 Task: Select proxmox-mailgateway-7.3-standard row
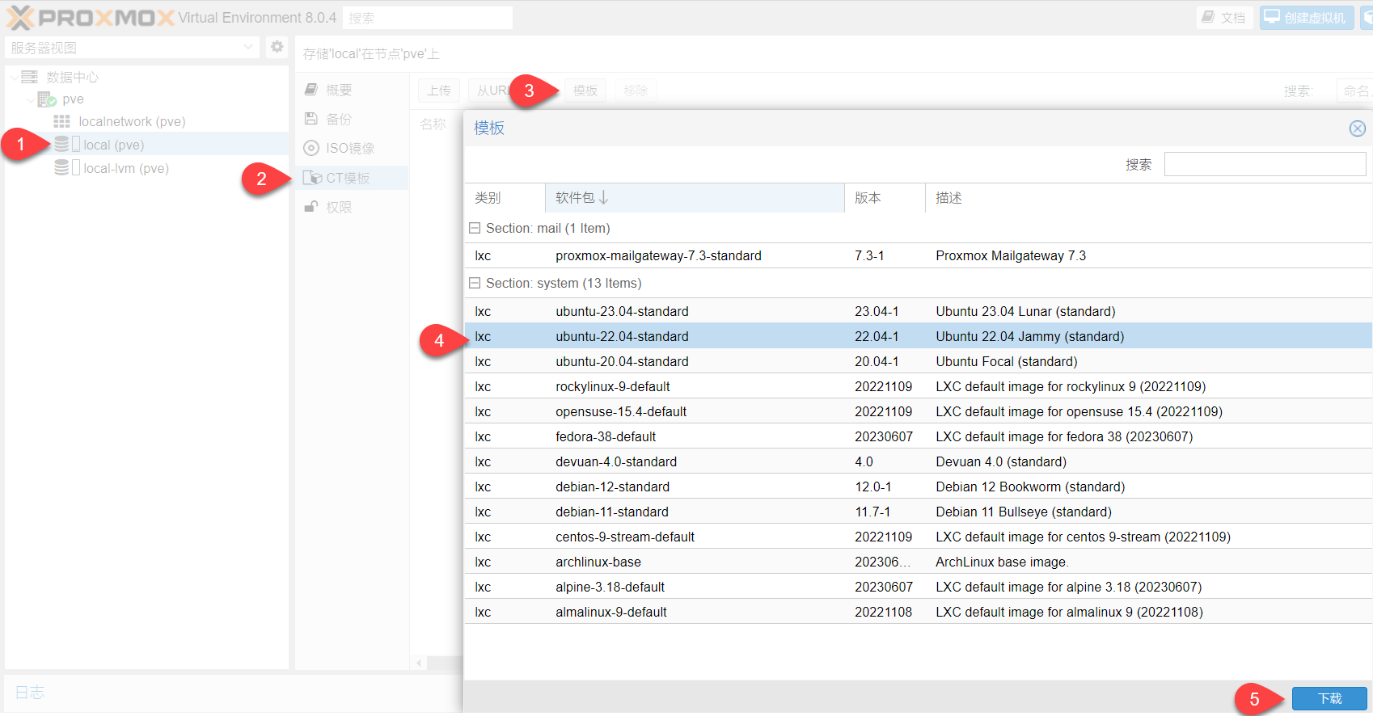[918, 255]
